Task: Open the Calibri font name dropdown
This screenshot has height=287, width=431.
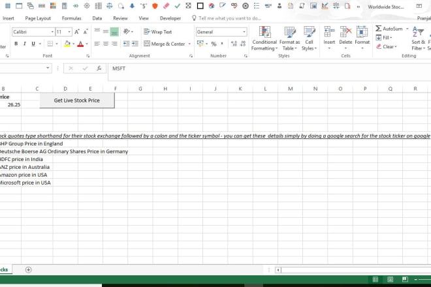Action: (x=52, y=32)
